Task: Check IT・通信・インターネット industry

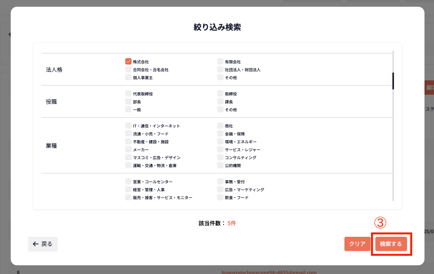Action: (128, 126)
